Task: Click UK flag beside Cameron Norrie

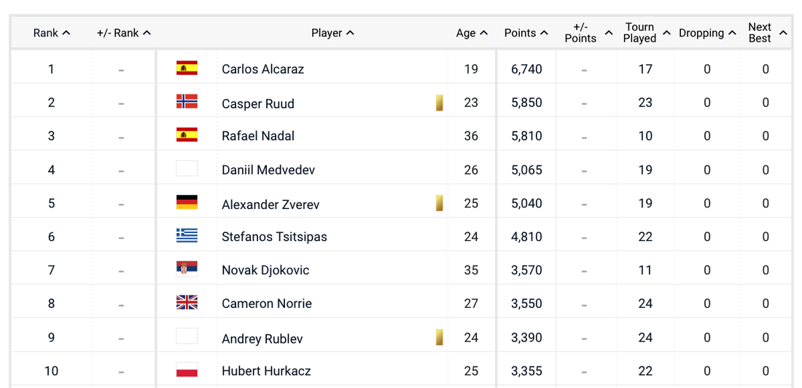Action: 187,303
